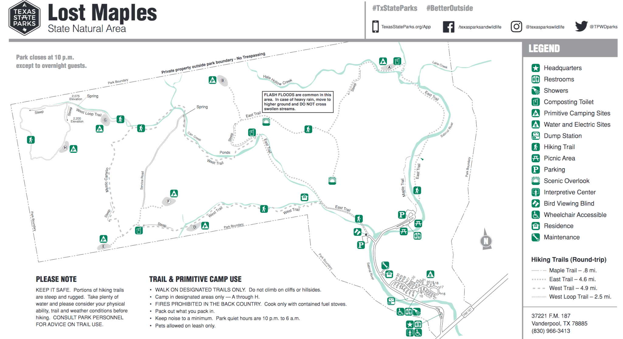
Task: Click the composting toilet icon near site A
Action: click(x=397, y=61)
